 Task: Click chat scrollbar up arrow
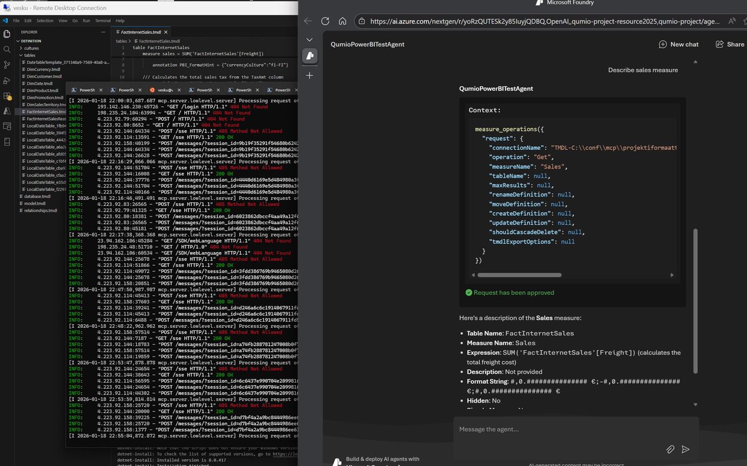pyautogui.click(x=696, y=62)
